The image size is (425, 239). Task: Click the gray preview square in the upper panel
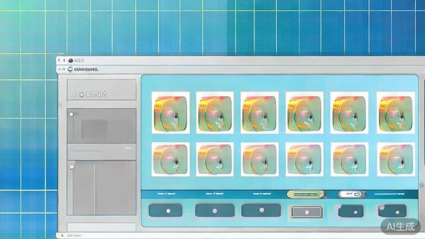[x=94, y=129]
